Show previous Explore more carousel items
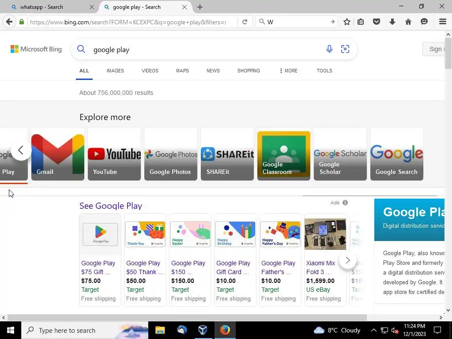 pos(21,150)
